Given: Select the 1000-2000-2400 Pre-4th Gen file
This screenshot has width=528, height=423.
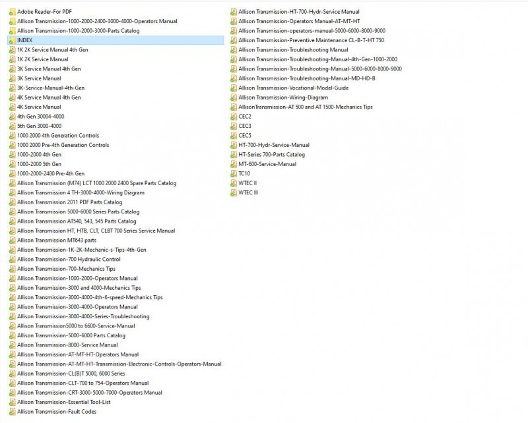Looking at the screenshot, I should pyautogui.click(x=51, y=173).
